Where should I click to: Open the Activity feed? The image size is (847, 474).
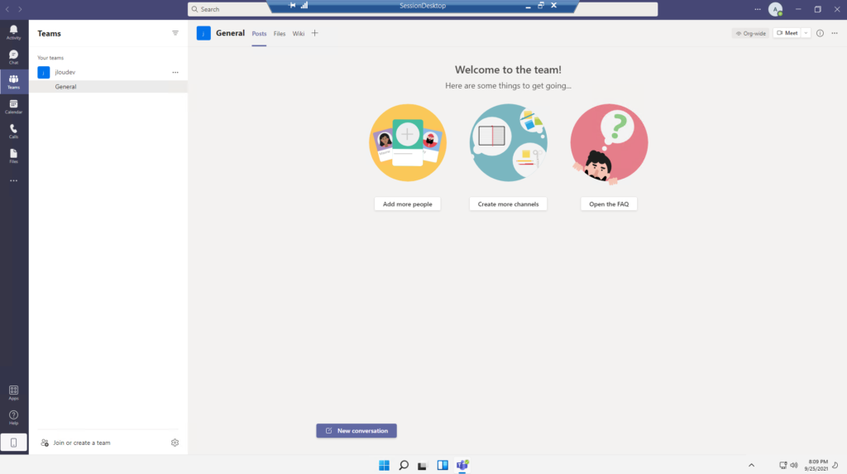(x=13, y=32)
